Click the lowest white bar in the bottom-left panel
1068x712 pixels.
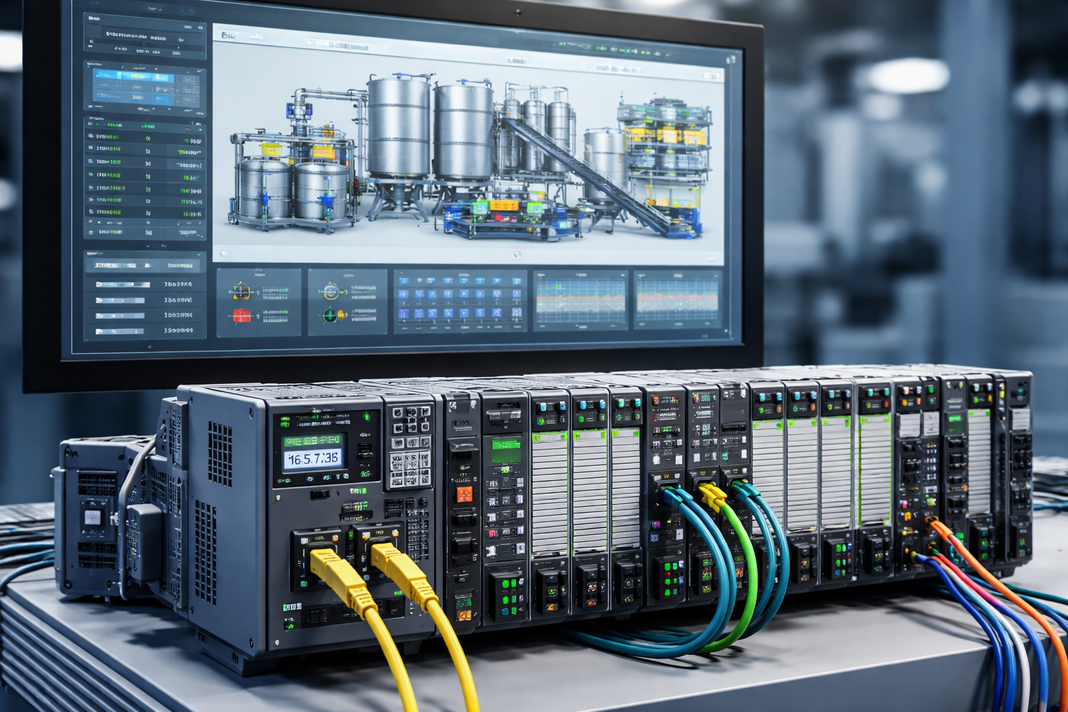(120, 332)
